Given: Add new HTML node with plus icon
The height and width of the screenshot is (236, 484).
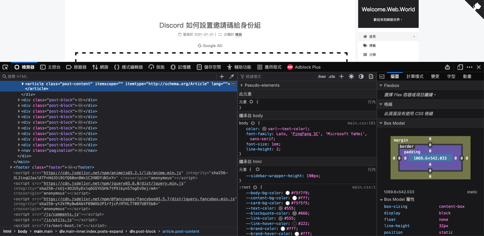Looking at the screenshot, I should (222, 76).
